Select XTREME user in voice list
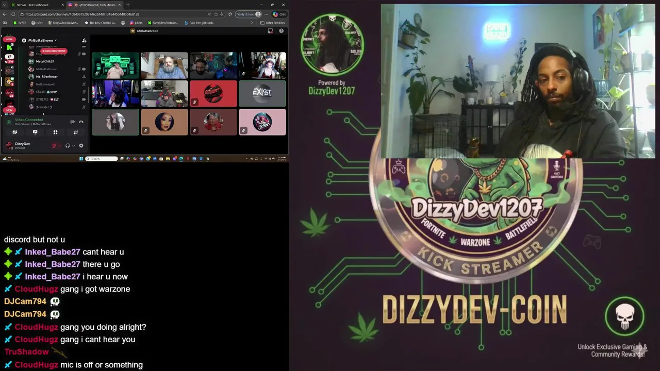660x371 pixels. [x=47, y=99]
